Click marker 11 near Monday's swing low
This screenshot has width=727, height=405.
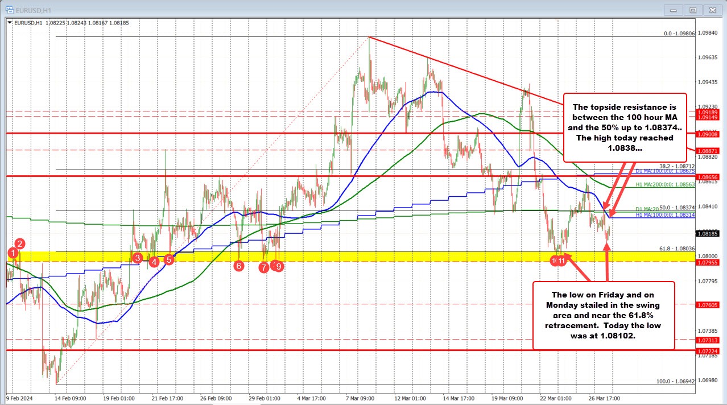tap(562, 260)
